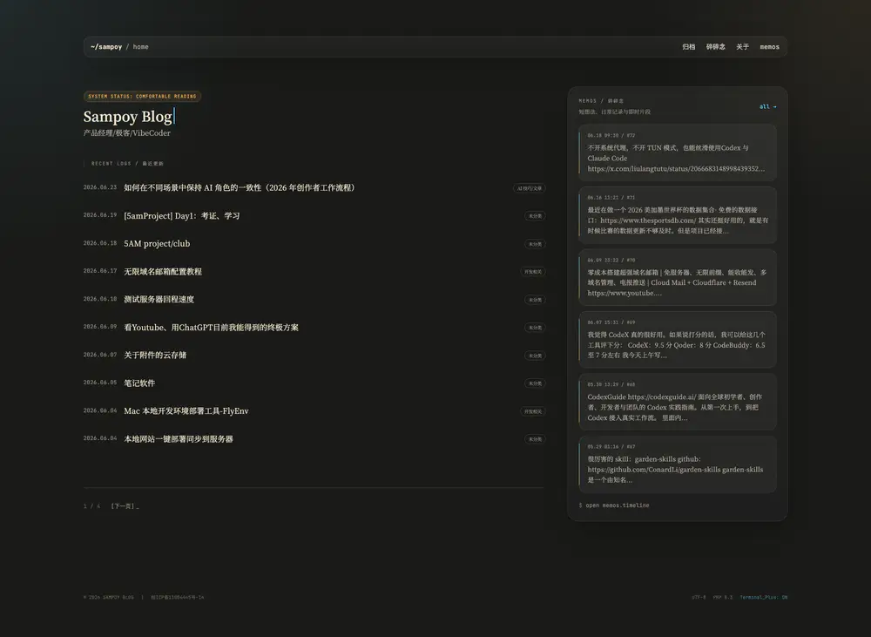Click the SYSTEM STATUS: COMFORTABLE READING badge

tap(142, 96)
